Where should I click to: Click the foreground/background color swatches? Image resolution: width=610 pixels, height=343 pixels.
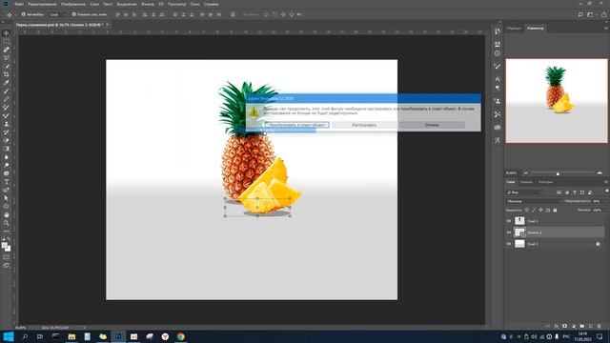click(6, 247)
